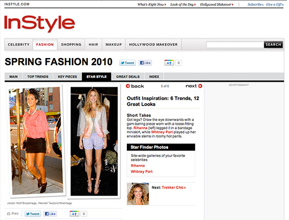Image resolution: width=289 pixels, height=220 pixels.
Task: Switch to the Key Pieces sub-tab
Action: 67,77
